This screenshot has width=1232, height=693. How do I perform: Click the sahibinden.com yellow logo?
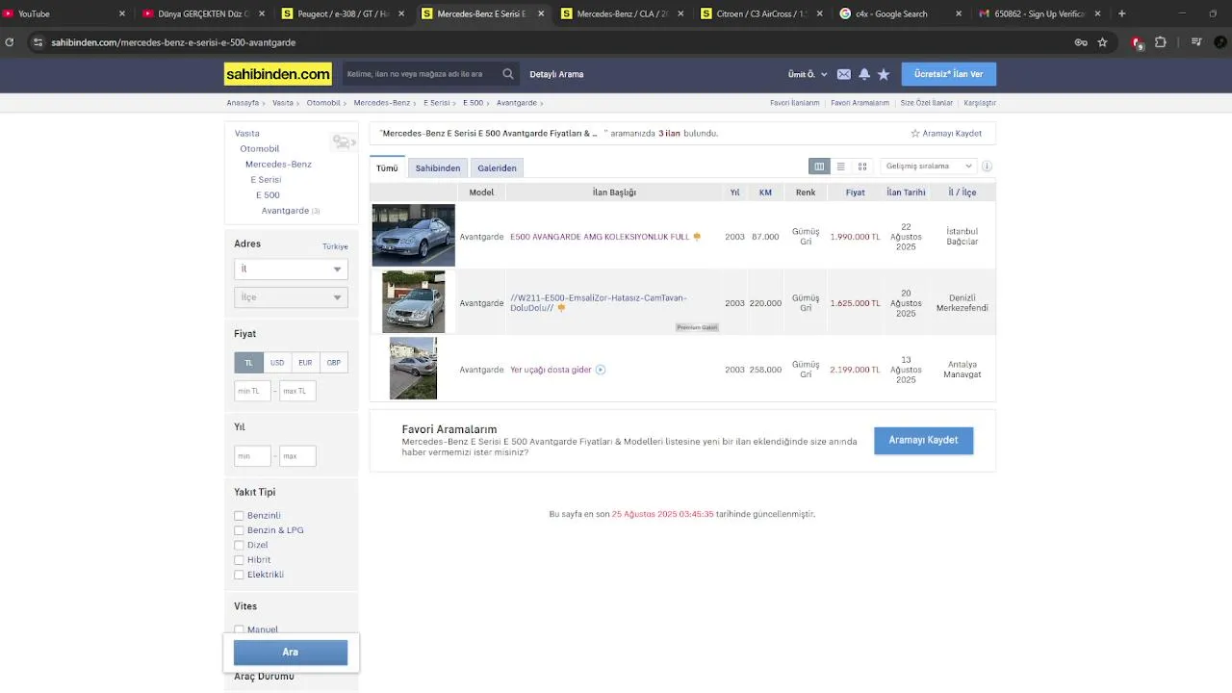click(x=278, y=74)
